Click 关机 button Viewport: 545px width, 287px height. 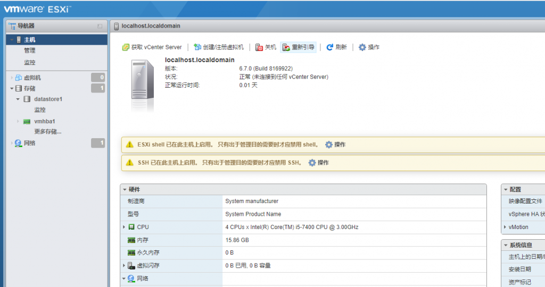click(266, 47)
